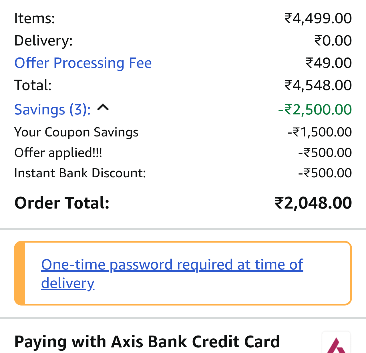Click the Delivery charge ₹0.00
Viewport: 366px width, 353px height.
pos(333,41)
